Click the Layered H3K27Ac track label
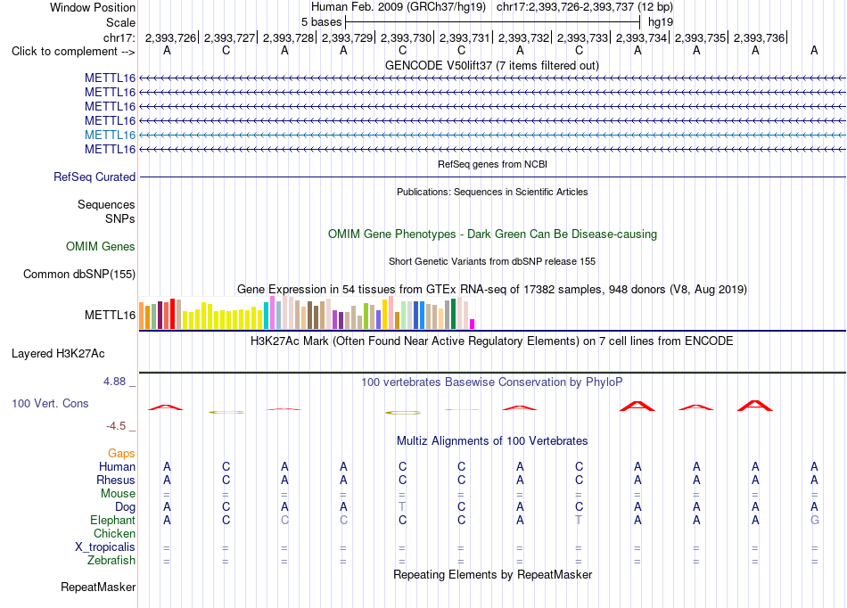The height and width of the screenshot is (608, 847). (x=58, y=353)
